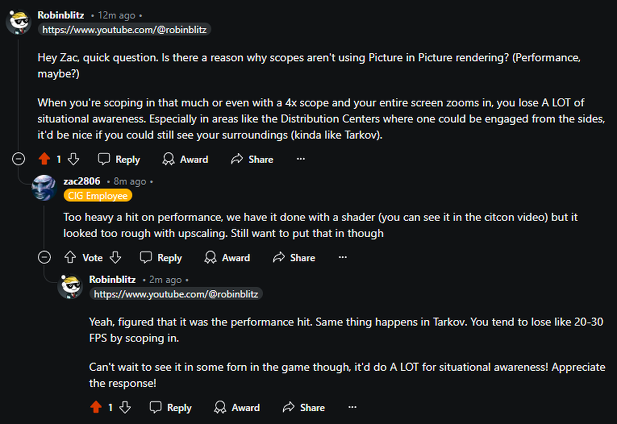The width and height of the screenshot is (617, 424).
Task: Open more options on Robinblitz's first comment
Action: click(300, 160)
